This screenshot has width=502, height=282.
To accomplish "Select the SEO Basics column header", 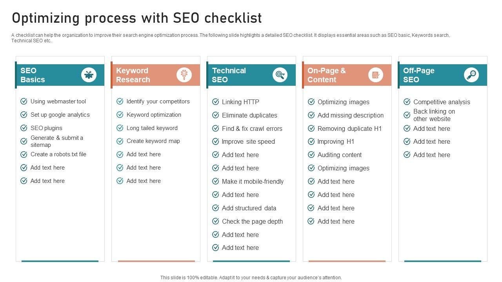I will pos(47,75).
